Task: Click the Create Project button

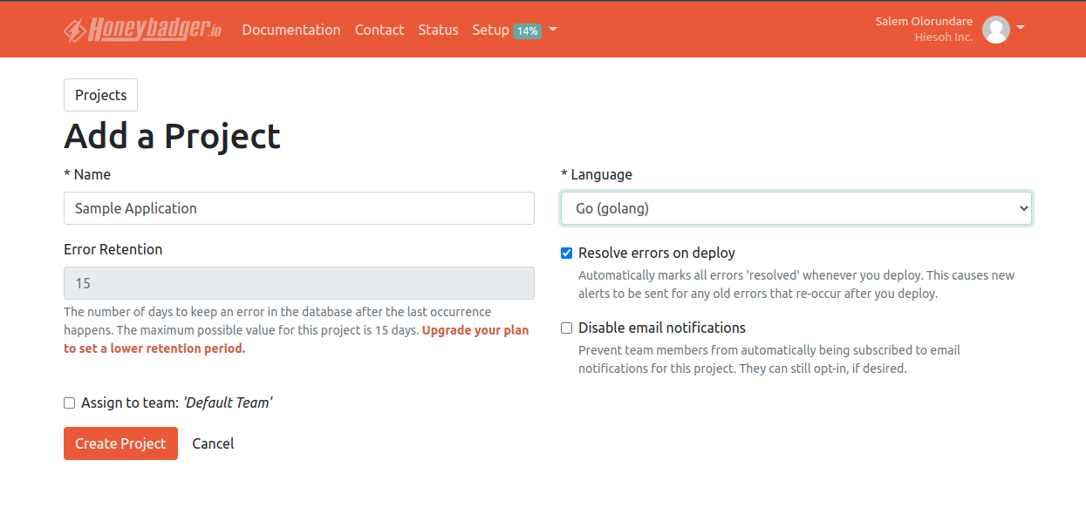Action: point(120,443)
